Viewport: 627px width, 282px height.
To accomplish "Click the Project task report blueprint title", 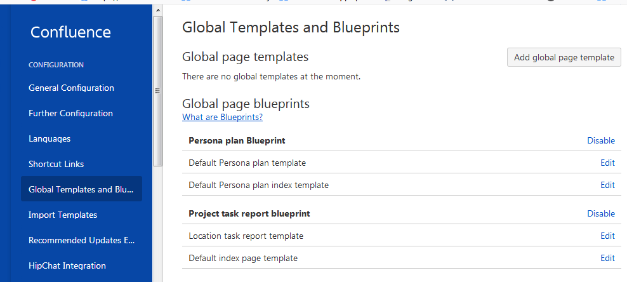I will click(x=249, y=213).
